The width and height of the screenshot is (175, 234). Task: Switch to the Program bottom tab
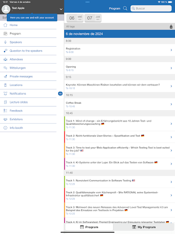(x=89, y=227)
